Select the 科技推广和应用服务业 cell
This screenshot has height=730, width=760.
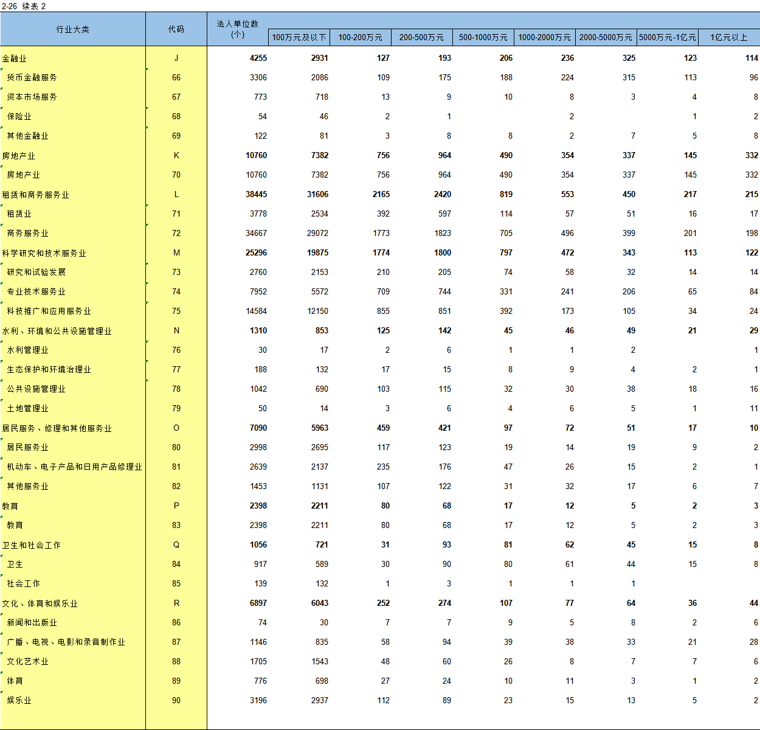point(49,311)
